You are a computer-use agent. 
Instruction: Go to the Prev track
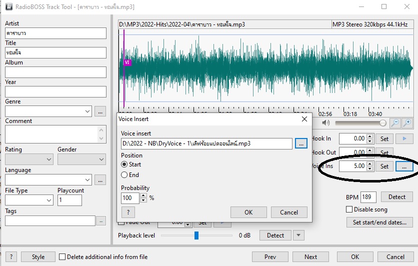point(270,256)
